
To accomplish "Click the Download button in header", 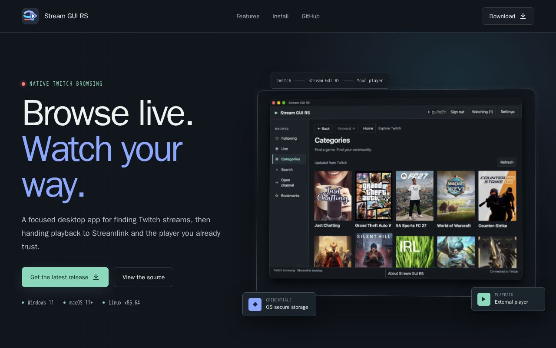I will point(508,16).
